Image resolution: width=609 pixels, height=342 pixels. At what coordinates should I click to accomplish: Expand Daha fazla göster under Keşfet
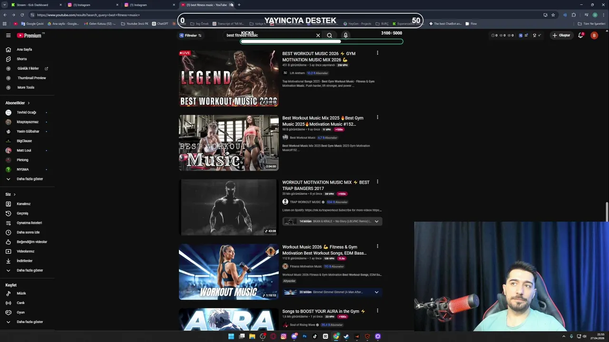click(x=29, y=322)
